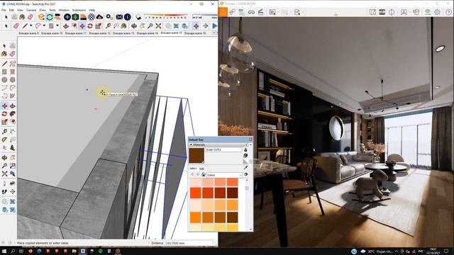
Task: Select the Orbit tool in top toolbar
Action: click(134, 26)
